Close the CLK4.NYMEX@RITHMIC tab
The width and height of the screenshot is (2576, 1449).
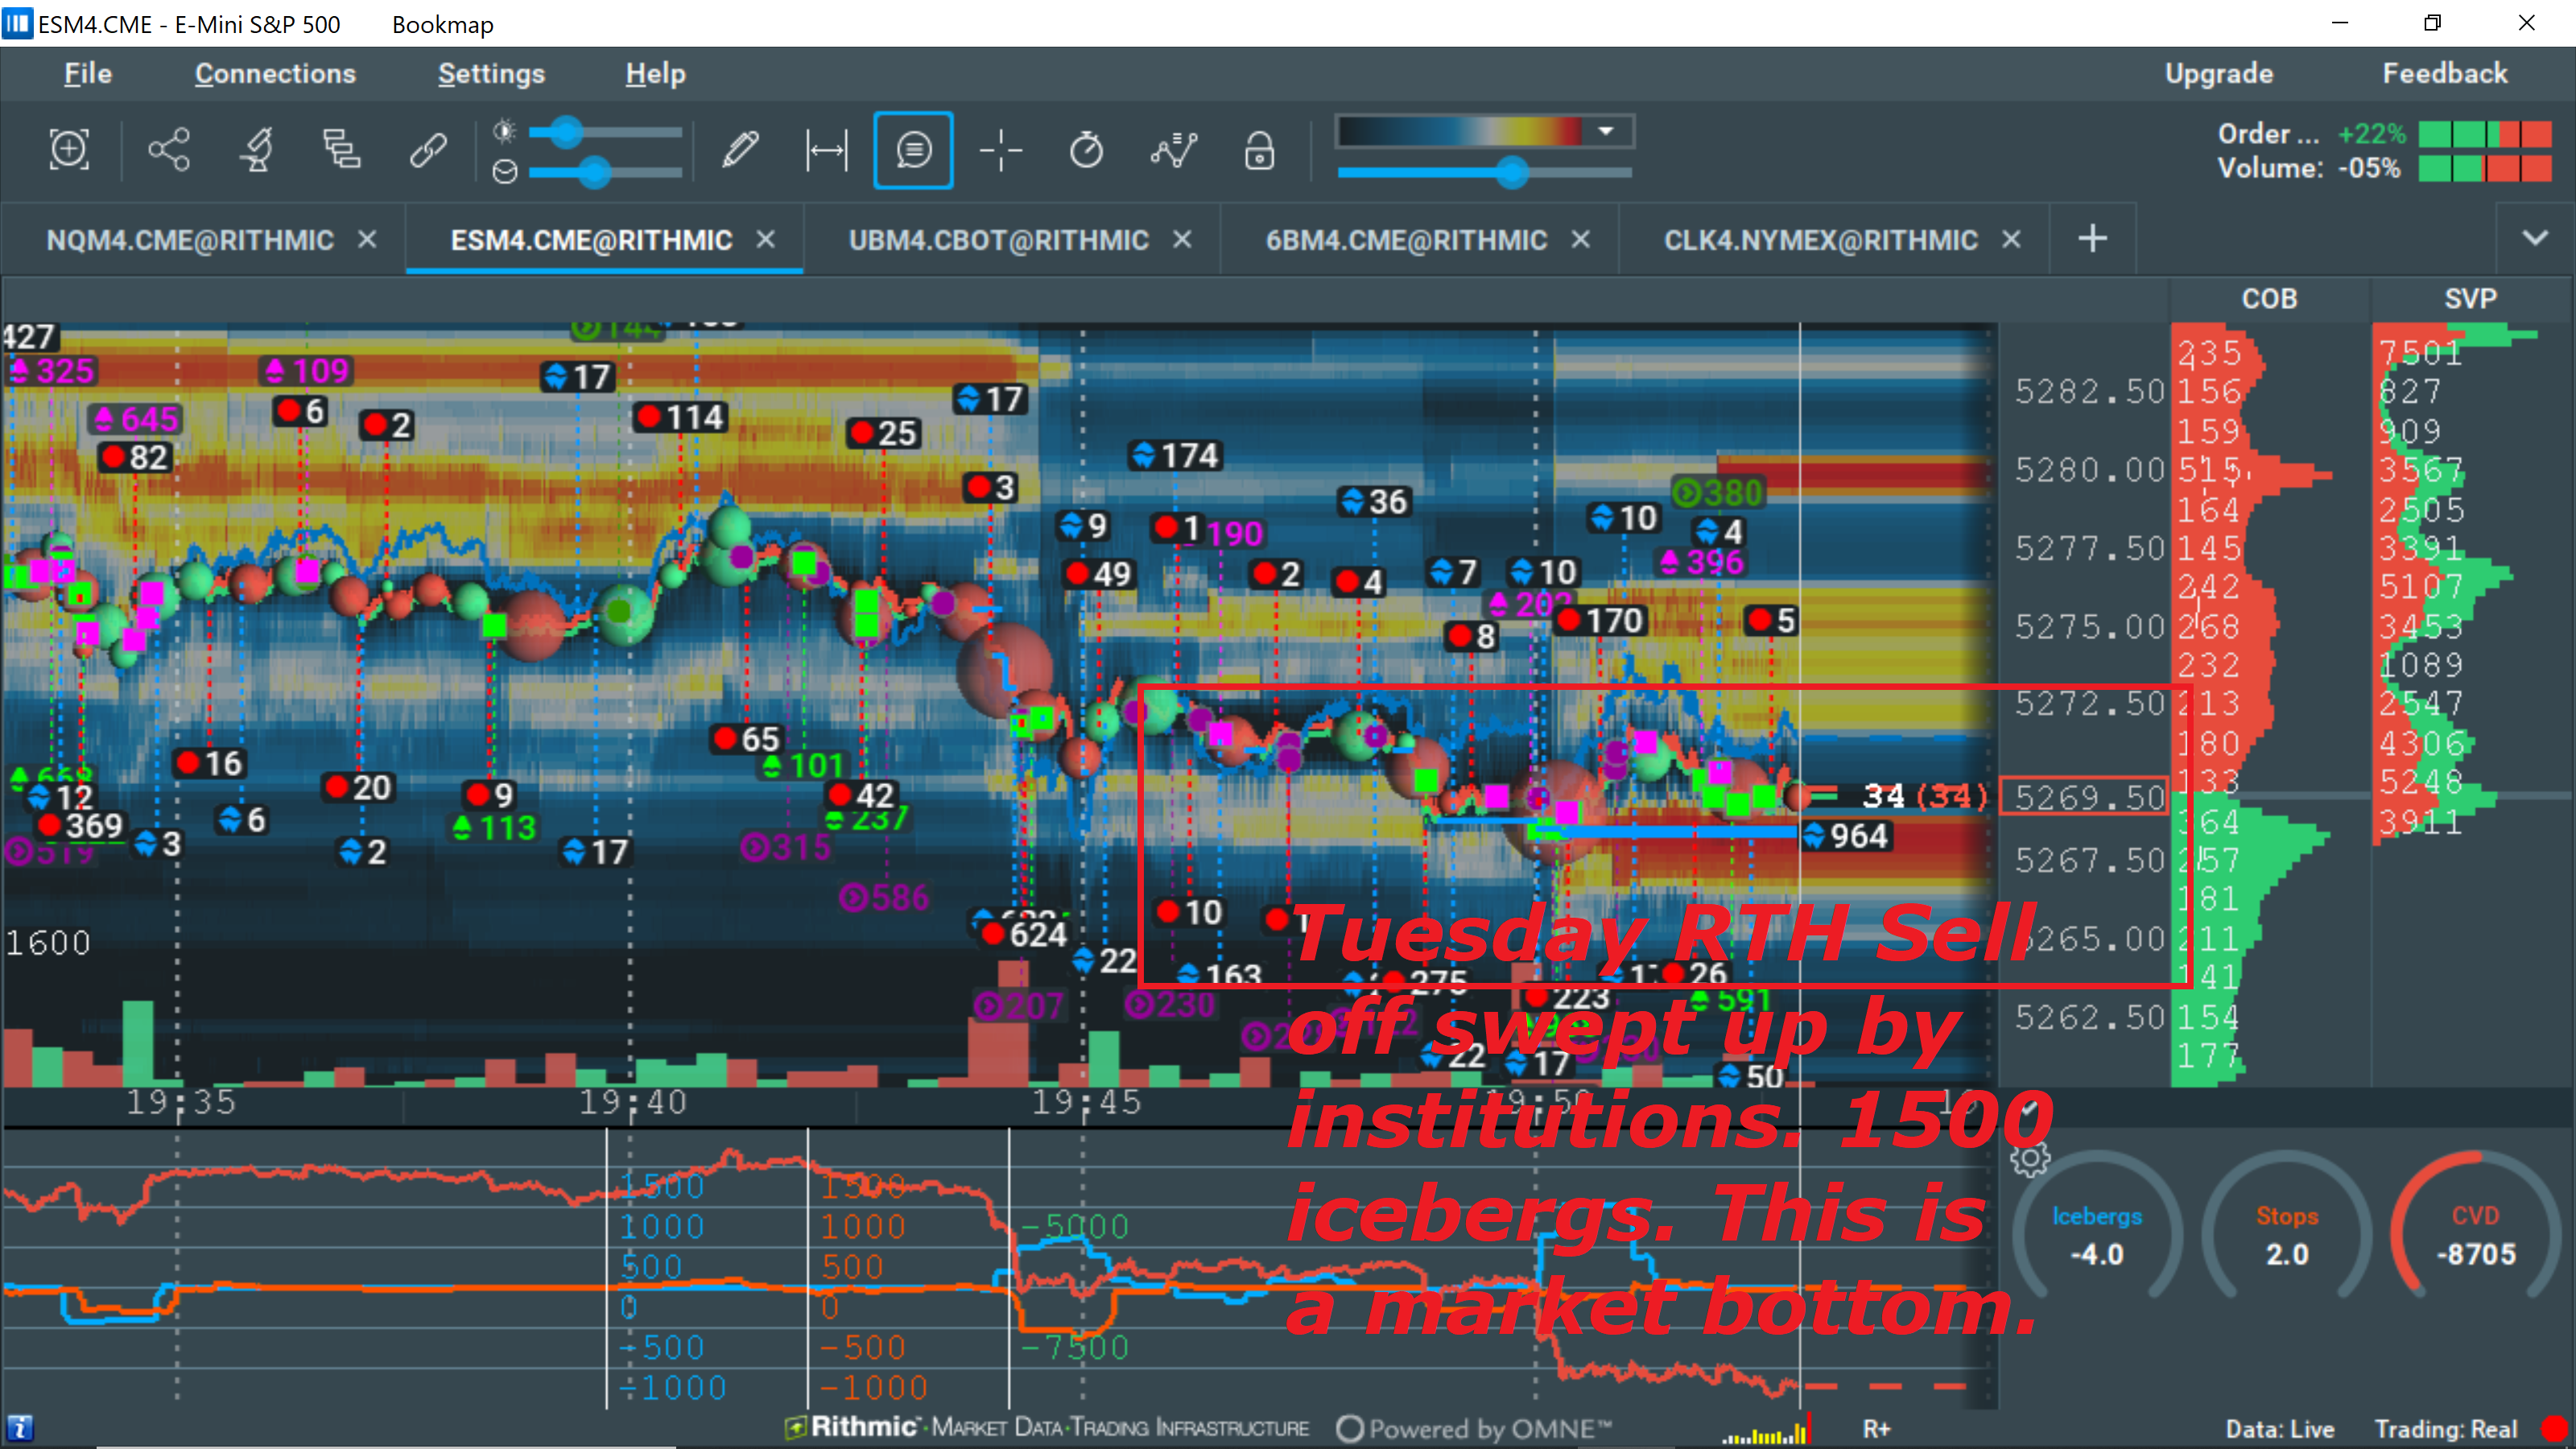tap(2011, 240)
